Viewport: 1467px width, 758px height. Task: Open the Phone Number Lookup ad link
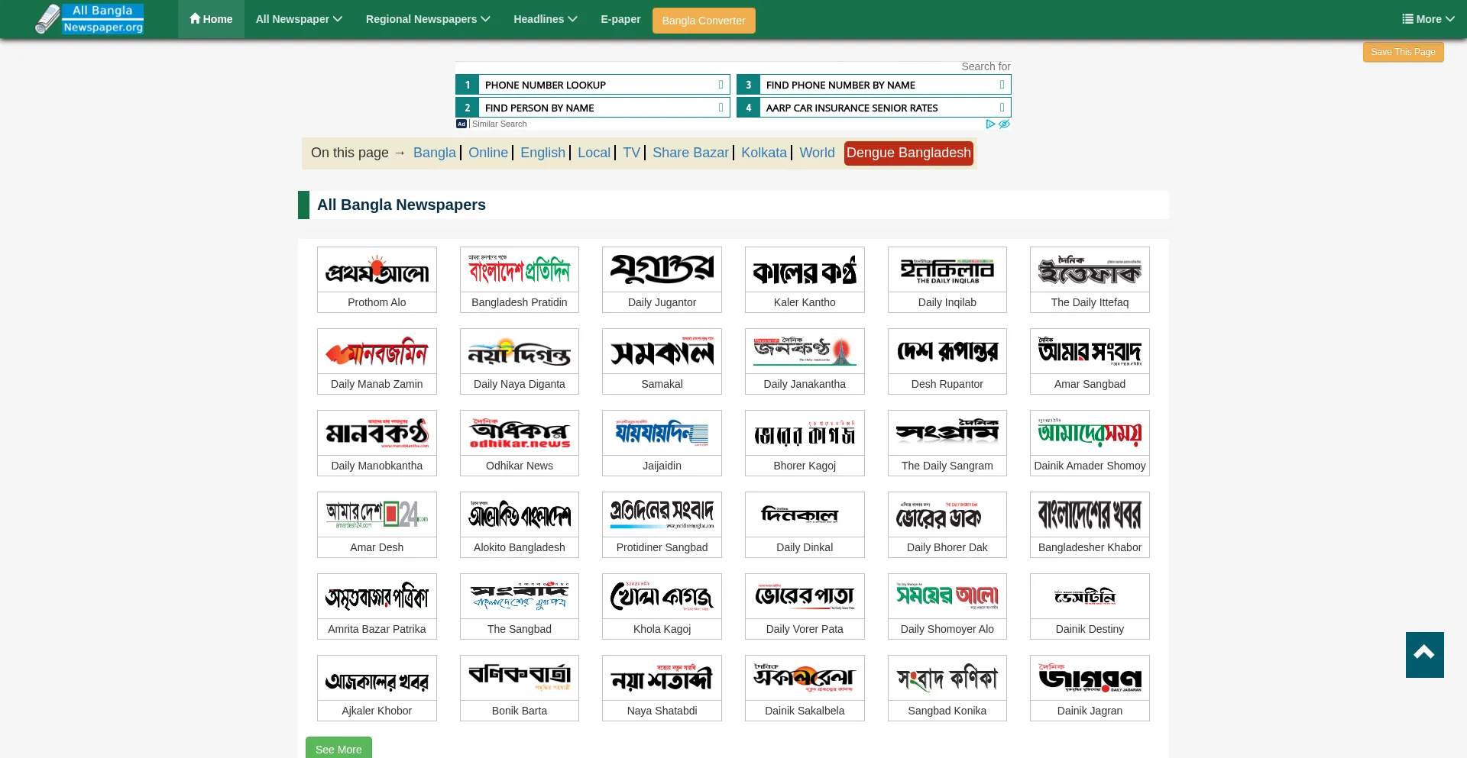(593, 85)
